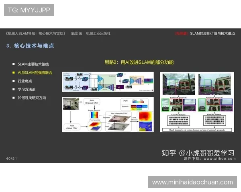
Task: Click the white bullet beside 学习方法论
Action: pos(14,90)
